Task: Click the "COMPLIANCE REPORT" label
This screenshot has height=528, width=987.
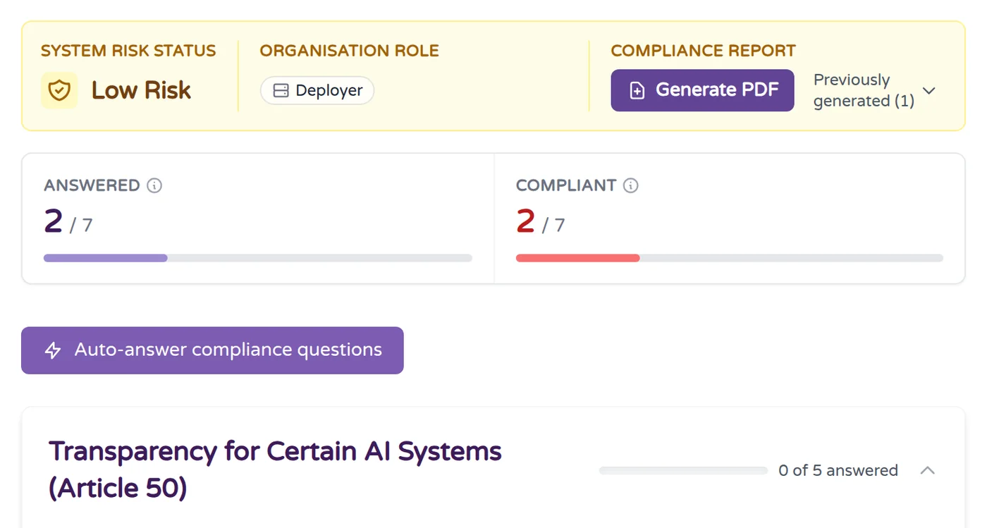Action: (704, 51)
